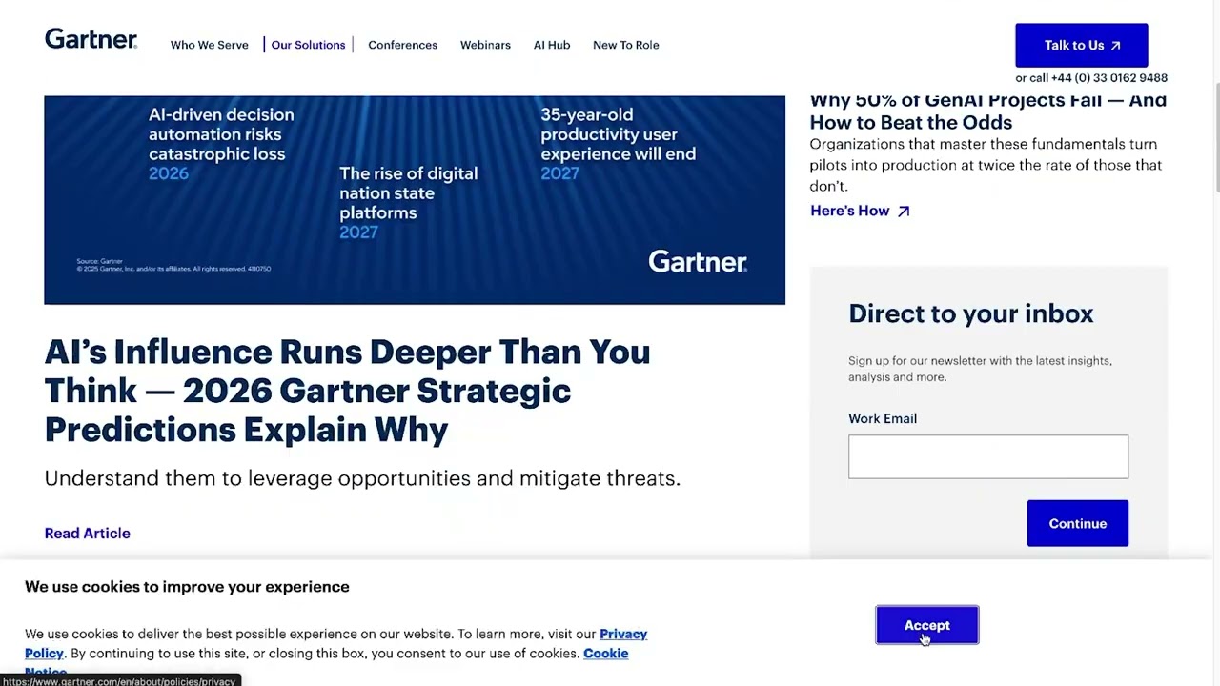Open the 2026 Gartner Strategic Predictions headline
This screenshot has height=686, width=1220.
point(347,391)
